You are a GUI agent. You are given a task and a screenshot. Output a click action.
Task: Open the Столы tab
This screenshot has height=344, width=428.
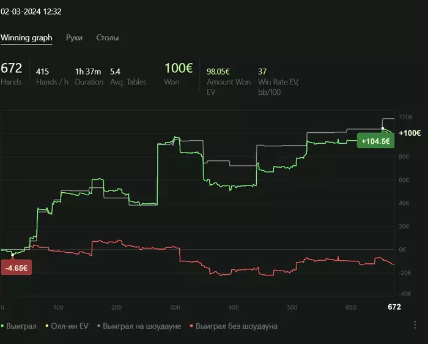coord(108,37)
